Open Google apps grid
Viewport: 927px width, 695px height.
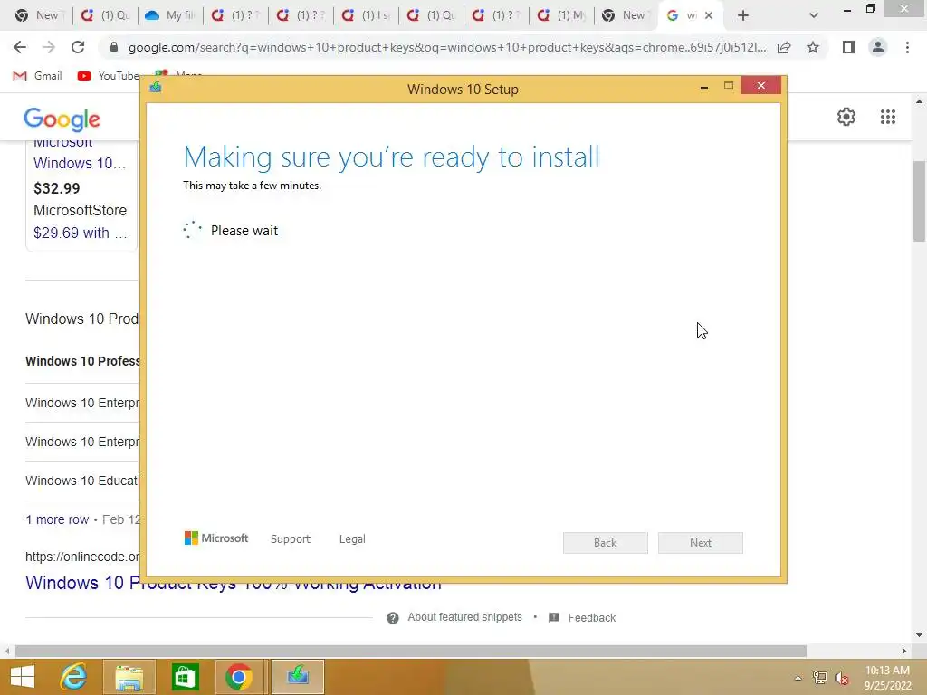(x=887, y=117)
